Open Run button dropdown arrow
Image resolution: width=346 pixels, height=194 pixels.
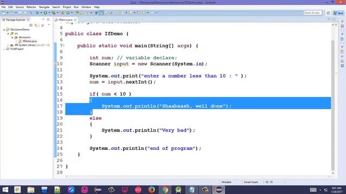click(49, 13)
